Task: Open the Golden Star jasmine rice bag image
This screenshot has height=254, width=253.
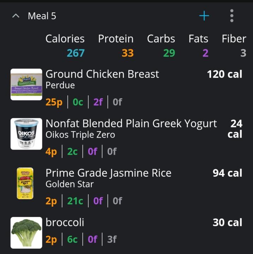Action: point(25,183)
